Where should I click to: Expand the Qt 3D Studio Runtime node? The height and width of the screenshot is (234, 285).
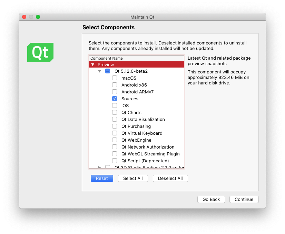click(x=99, y=167)
